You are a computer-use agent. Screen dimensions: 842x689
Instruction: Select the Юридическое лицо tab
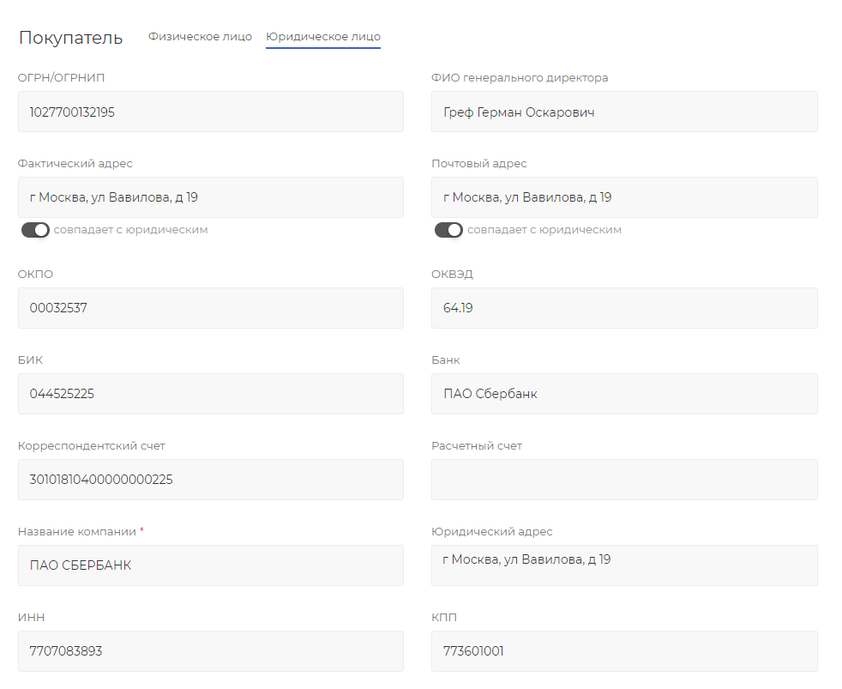(323, 37)
